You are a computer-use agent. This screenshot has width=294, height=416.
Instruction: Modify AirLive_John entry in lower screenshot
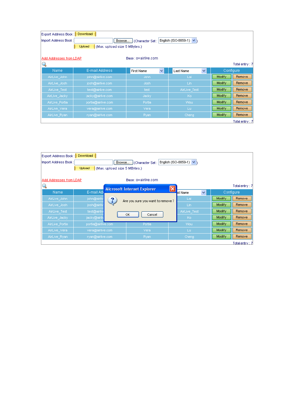(222, 198)
